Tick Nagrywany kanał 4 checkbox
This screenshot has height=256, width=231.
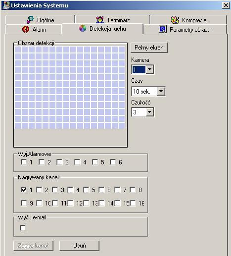(71, 190)
